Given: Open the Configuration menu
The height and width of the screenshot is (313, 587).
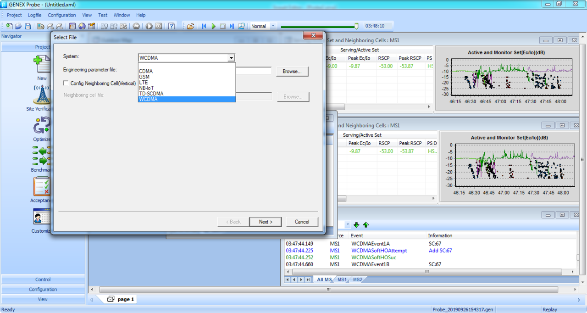Looking at the screenshot, I should pos(62,15).
